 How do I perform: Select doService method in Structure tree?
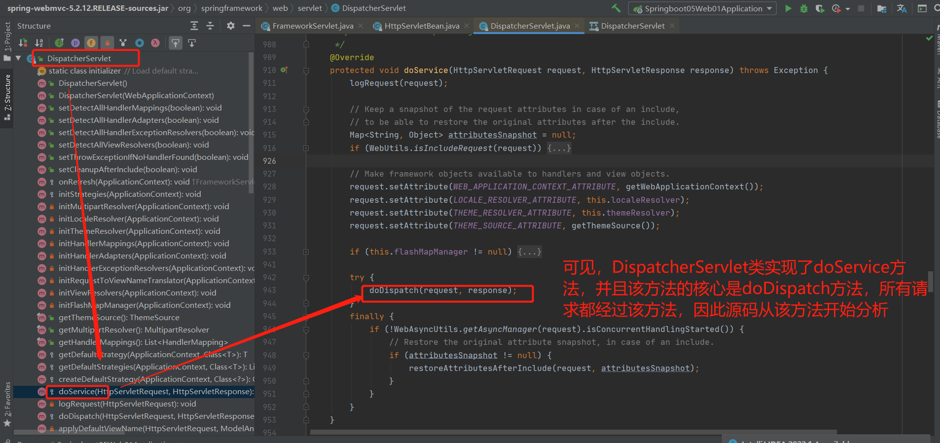click(x=134, y=392)
